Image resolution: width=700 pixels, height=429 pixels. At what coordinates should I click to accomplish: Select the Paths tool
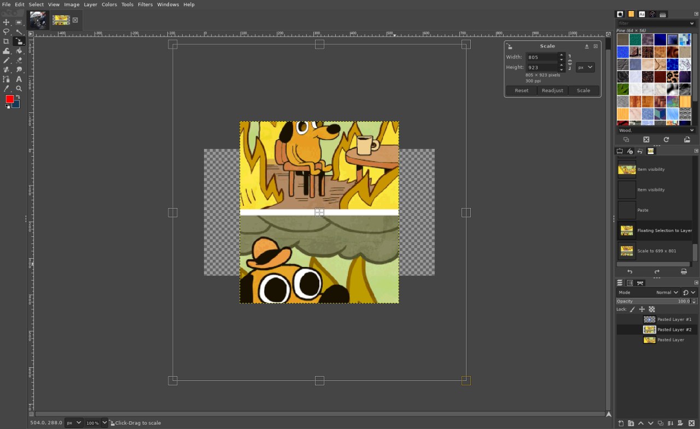tap(7, 79)
